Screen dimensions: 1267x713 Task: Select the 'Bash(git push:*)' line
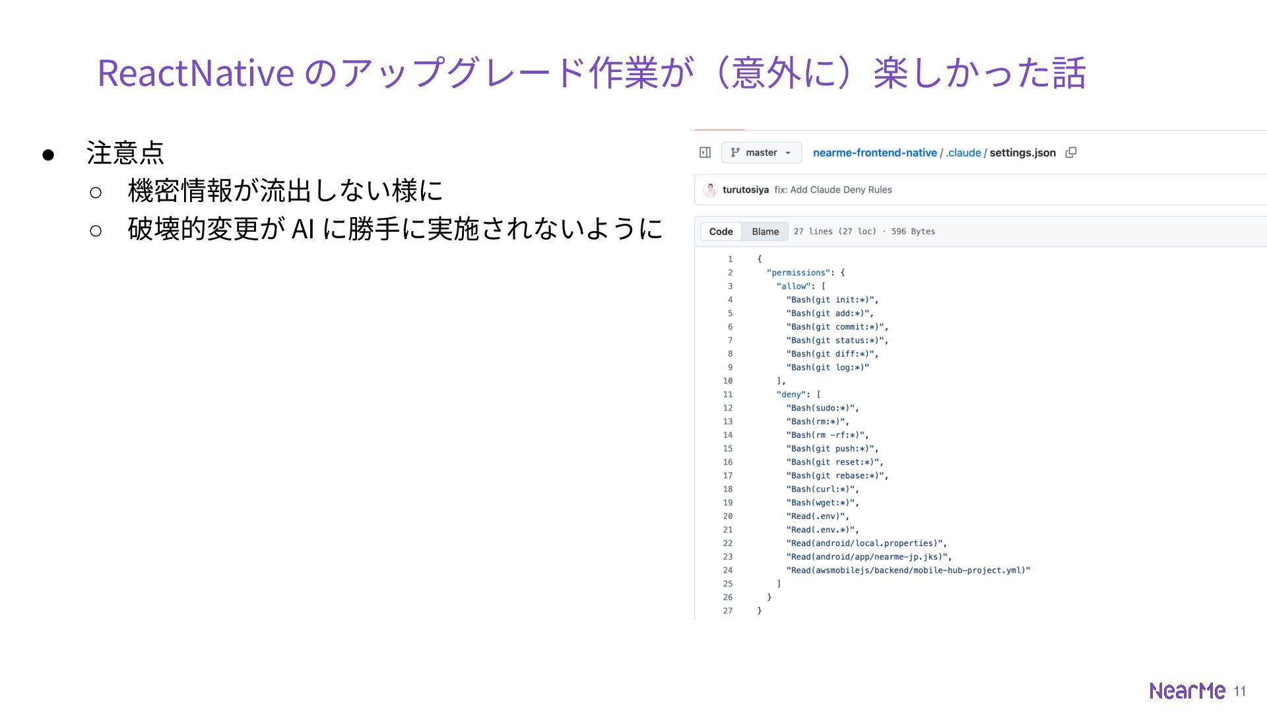[832, 448]
